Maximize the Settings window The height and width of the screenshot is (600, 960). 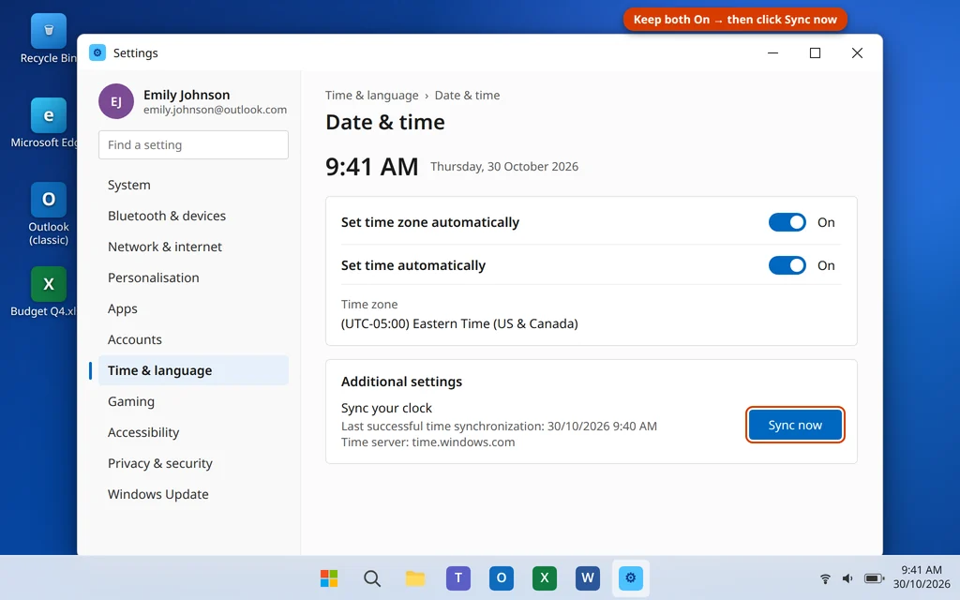point(815,52)
